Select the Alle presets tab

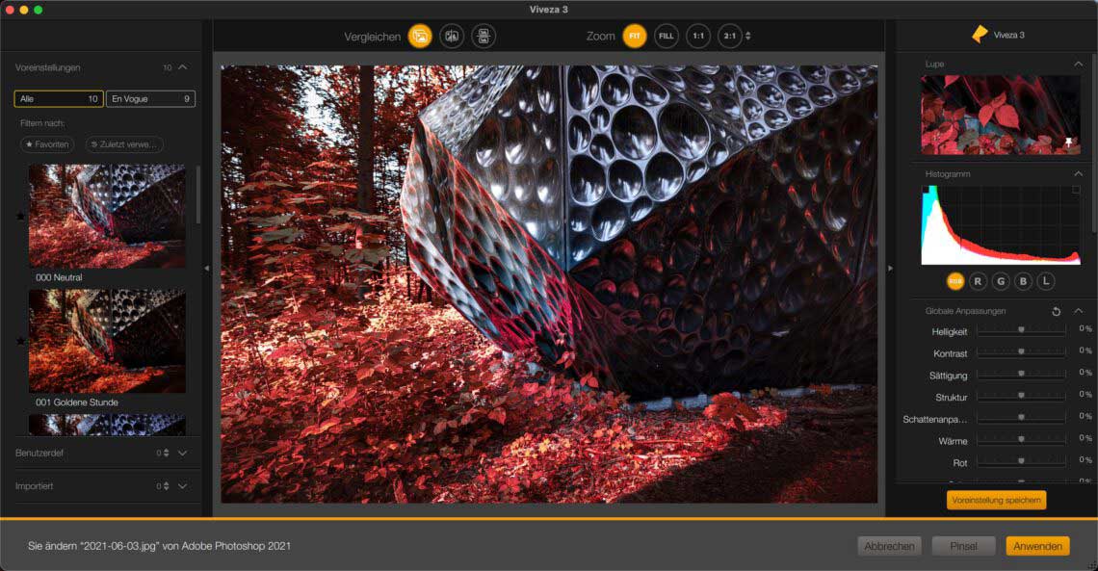[x=59, y=98]
